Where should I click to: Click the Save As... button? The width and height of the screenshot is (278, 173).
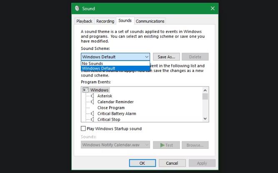tap(166, 57)
